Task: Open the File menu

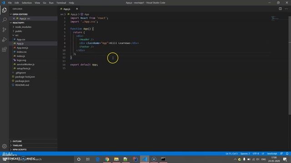Action: [10, 3]
